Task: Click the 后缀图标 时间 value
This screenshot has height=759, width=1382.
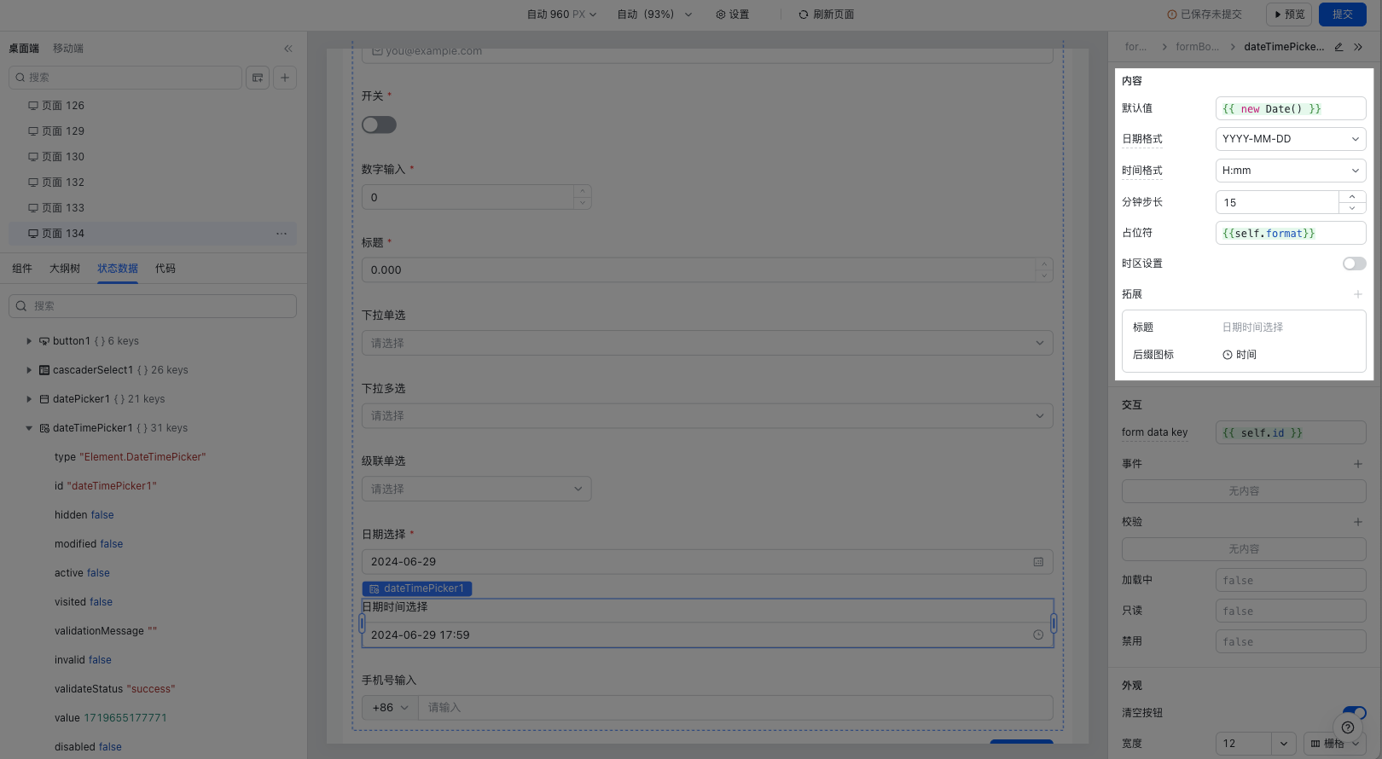Action: (1240, 355)
